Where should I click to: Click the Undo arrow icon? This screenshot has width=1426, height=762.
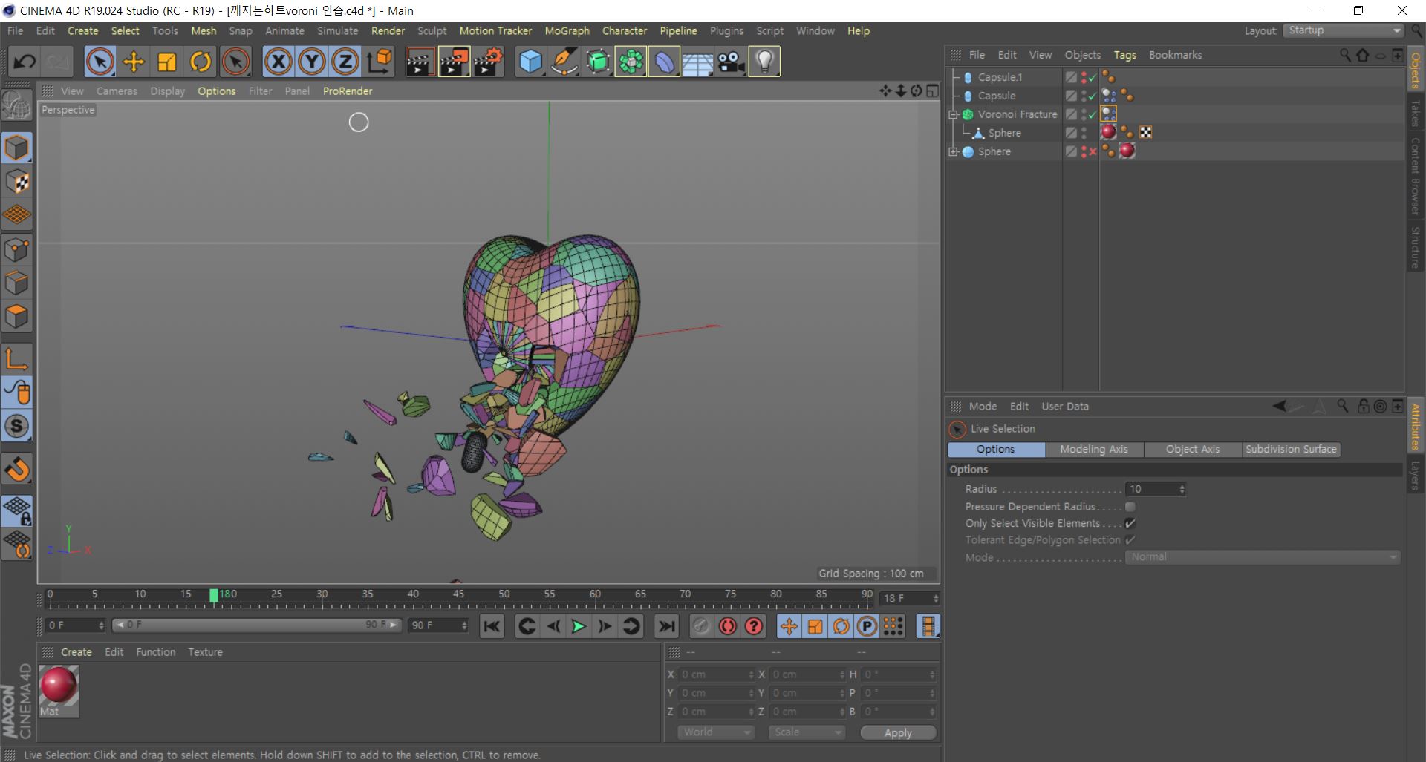click(25, 62)
